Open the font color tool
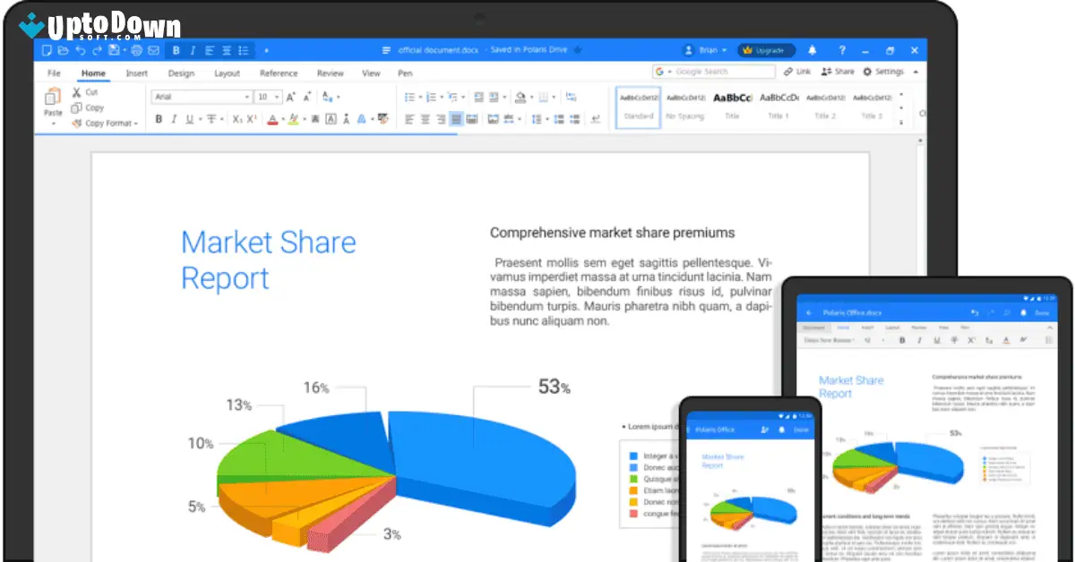The width and height of the screenshot is (1075, 562). 271,118
